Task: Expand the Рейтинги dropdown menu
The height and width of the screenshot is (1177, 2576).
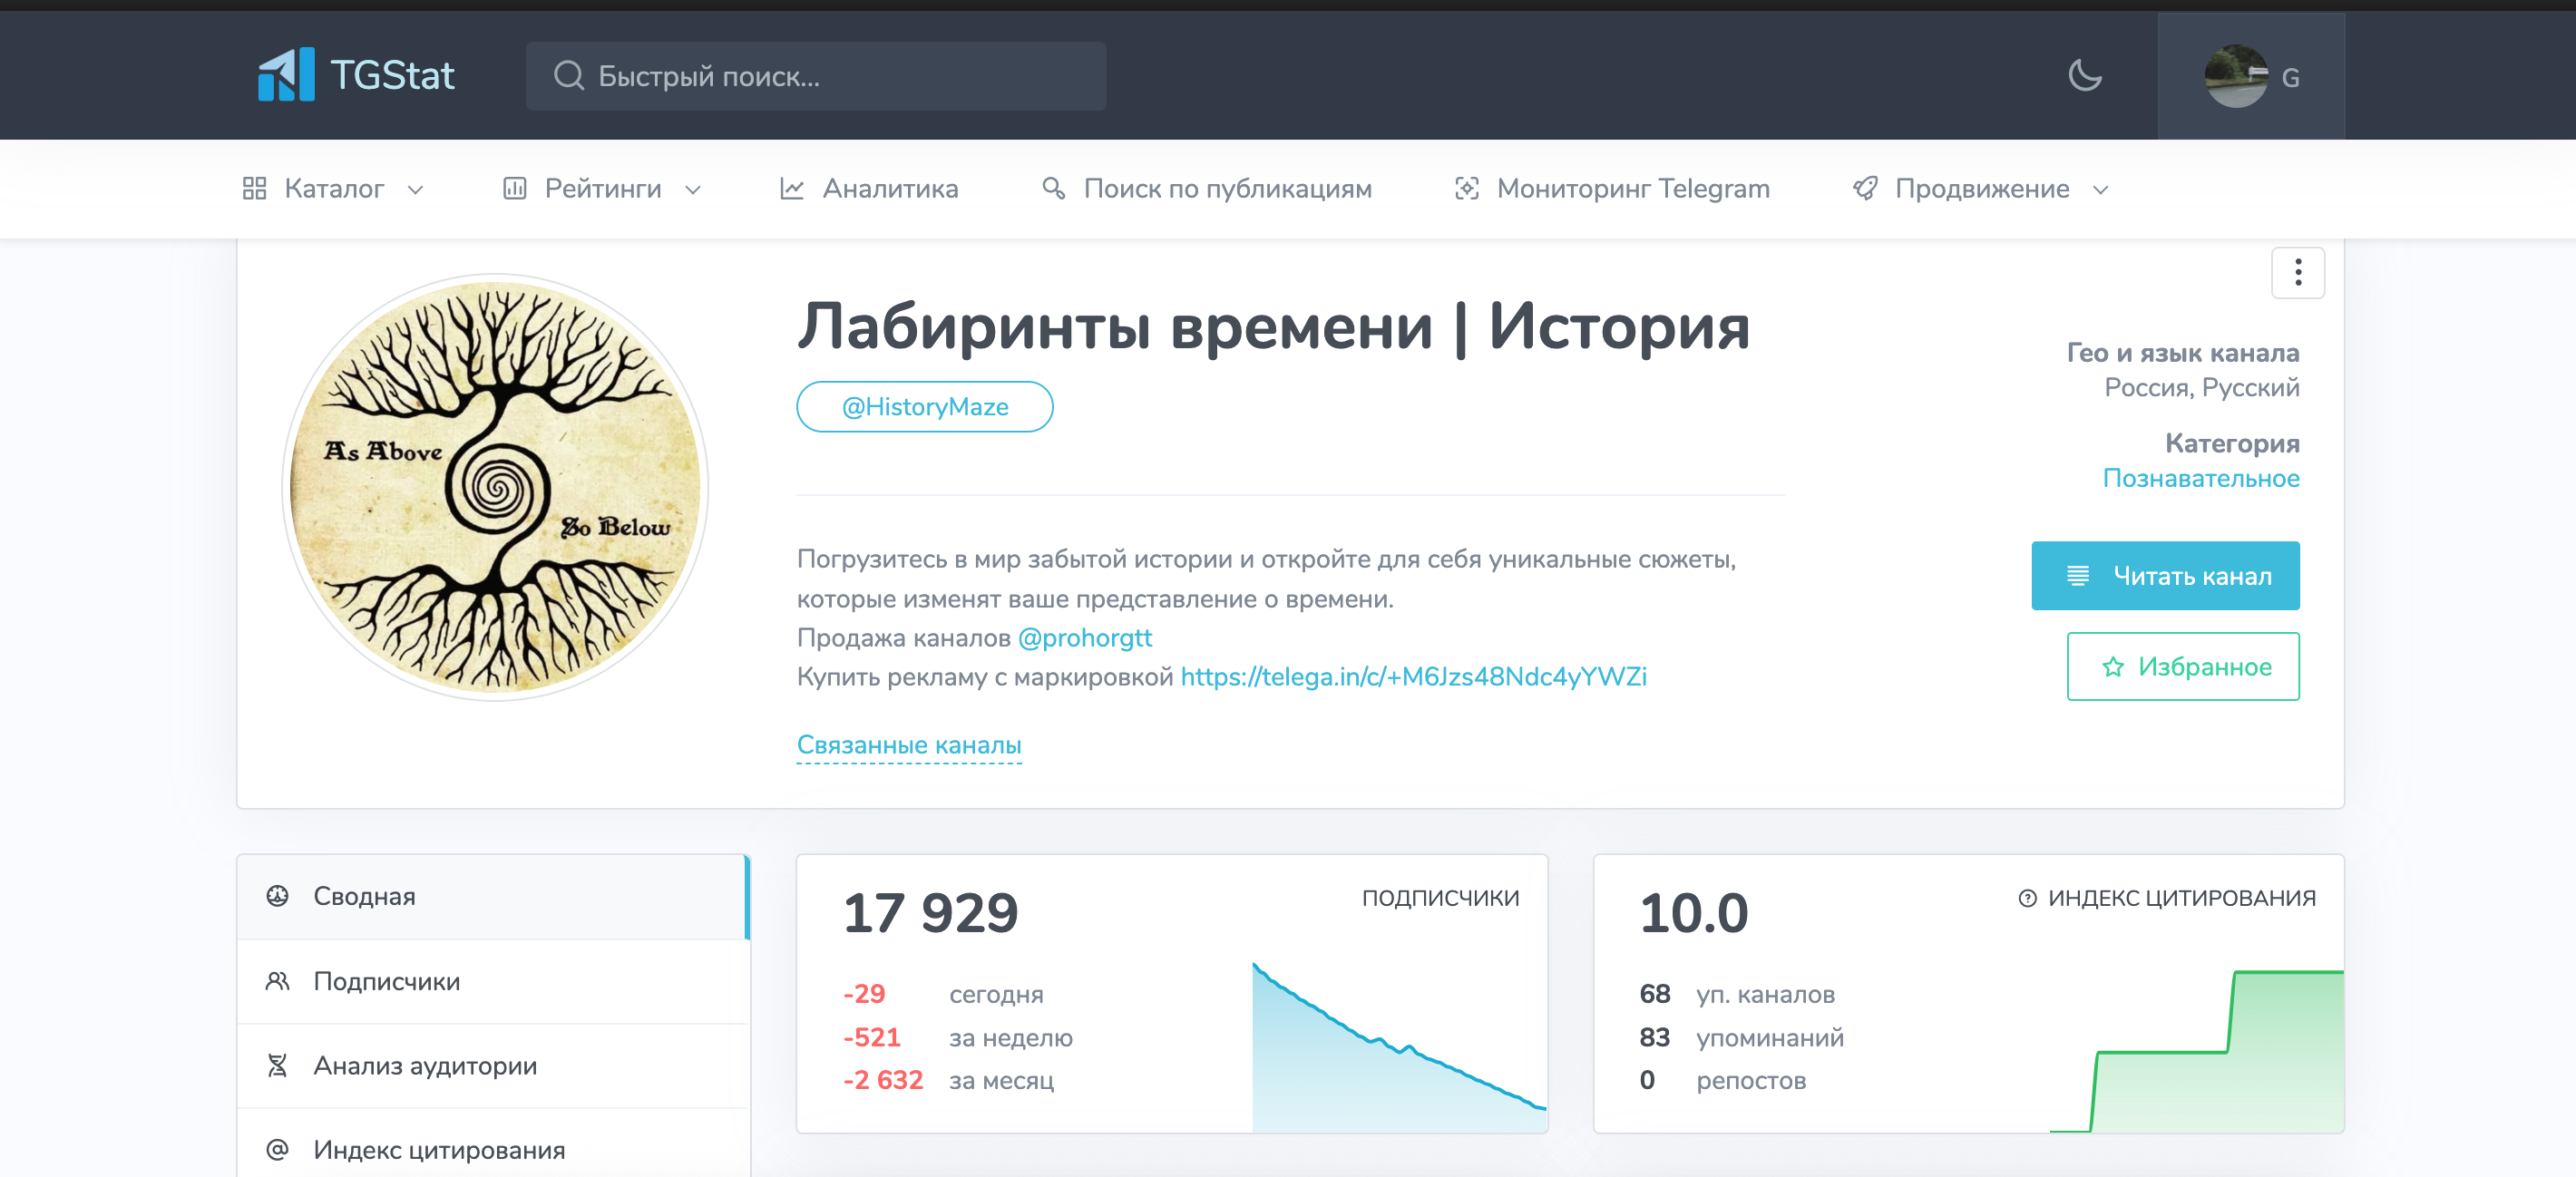Action: coord(602,189)
